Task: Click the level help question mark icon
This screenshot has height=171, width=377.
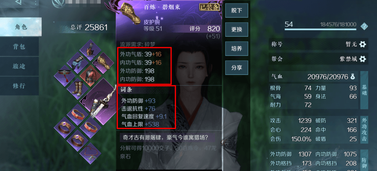Action: (x=364, y=26)
